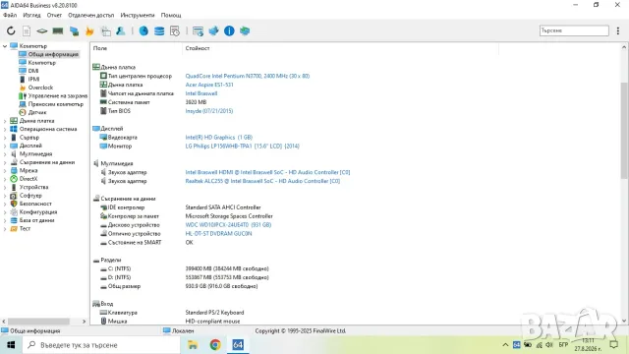This screenshot has height=354, width=629.
Task: Open the notification center icon
Action: click(614, 345)
